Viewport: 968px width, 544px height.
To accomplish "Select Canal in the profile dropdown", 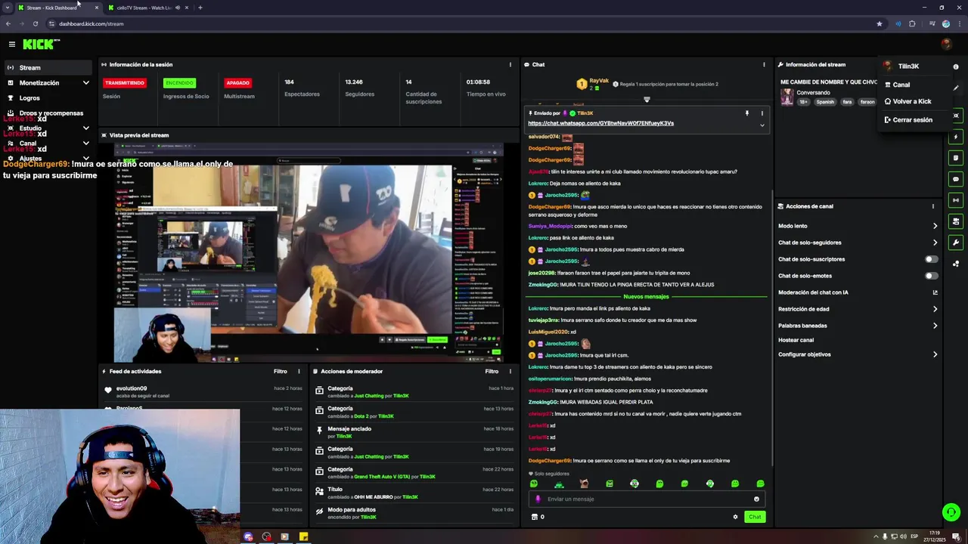I will pos(901,85).
